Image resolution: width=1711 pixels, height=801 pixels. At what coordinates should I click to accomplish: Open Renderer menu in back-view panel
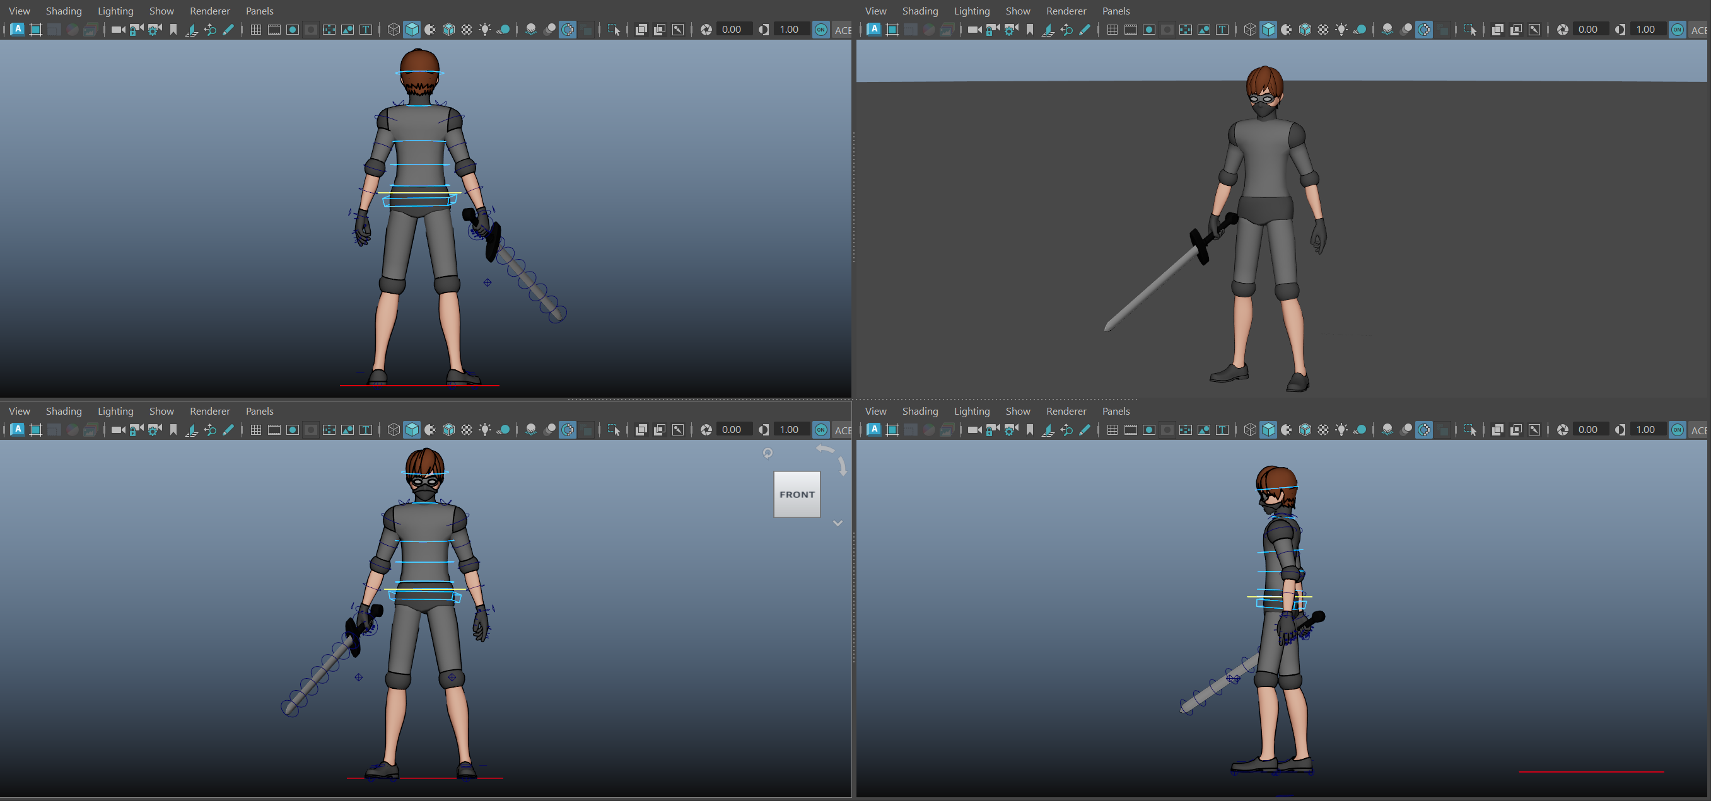coord(210,11)
